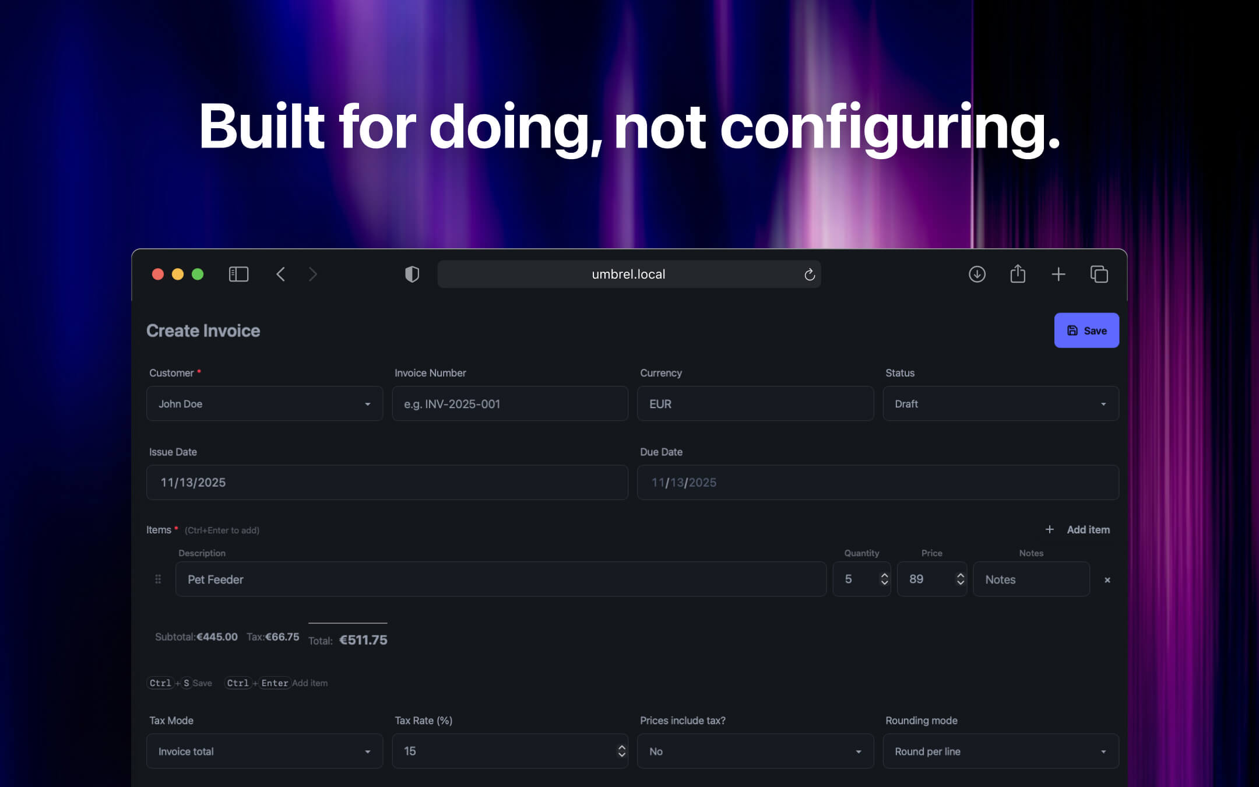Click the Quantity stepper arrows
This screenshot has width=1259, height=787.
click(x=884, y=579)
